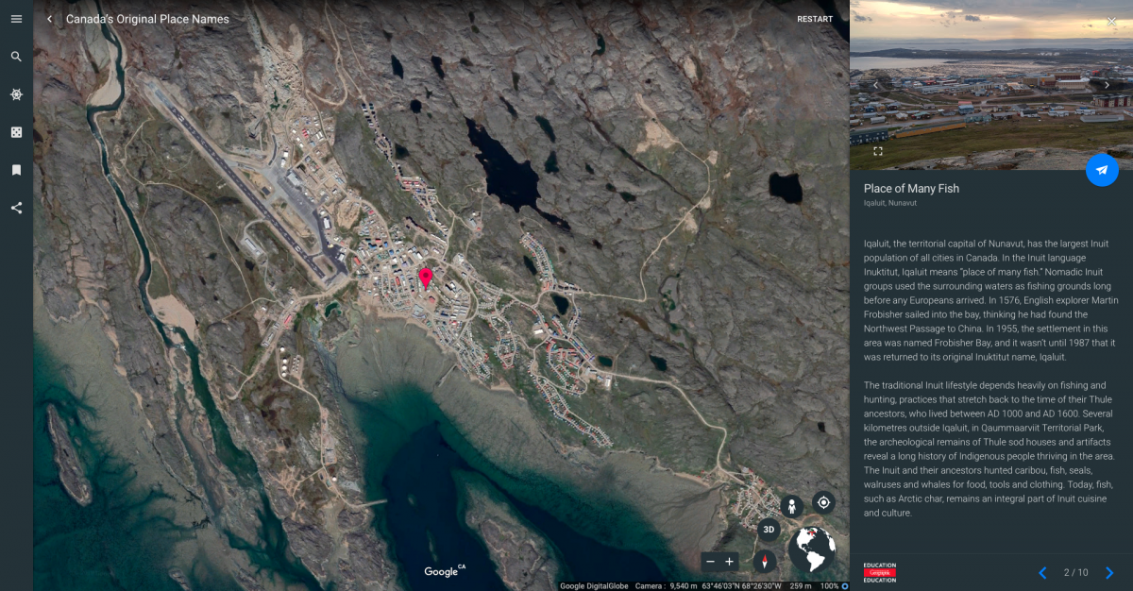Share the view using the sidebar share icon

(x=15, y=208)
